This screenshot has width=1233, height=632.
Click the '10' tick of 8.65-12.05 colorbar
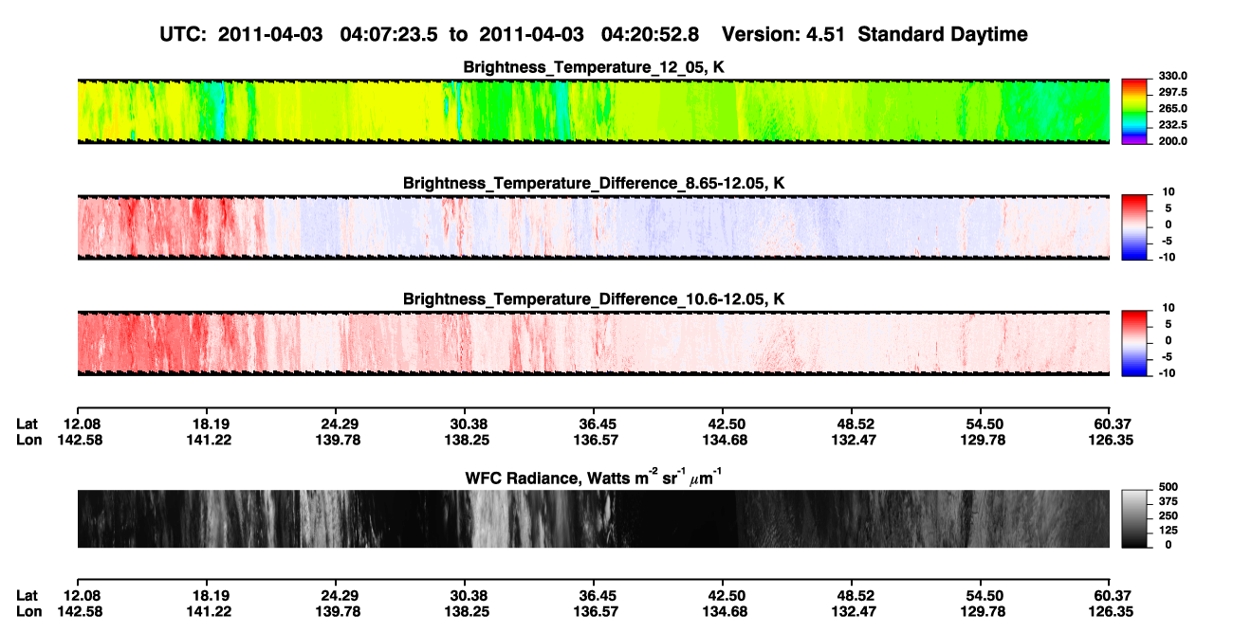tap(1169, 191)
